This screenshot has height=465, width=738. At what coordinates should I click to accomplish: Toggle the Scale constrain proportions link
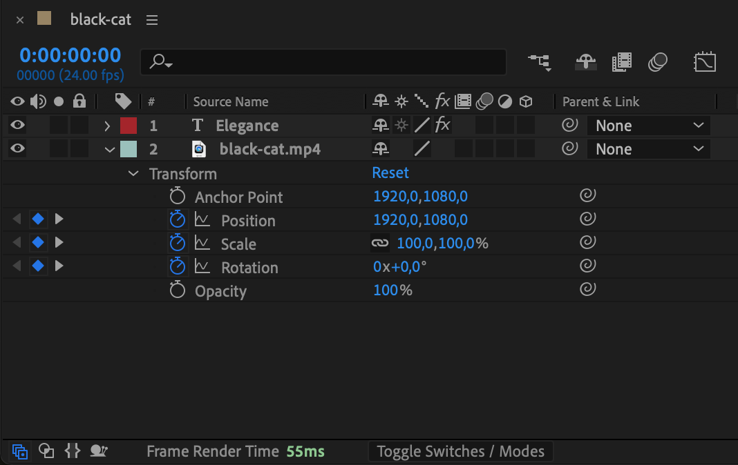380,244
